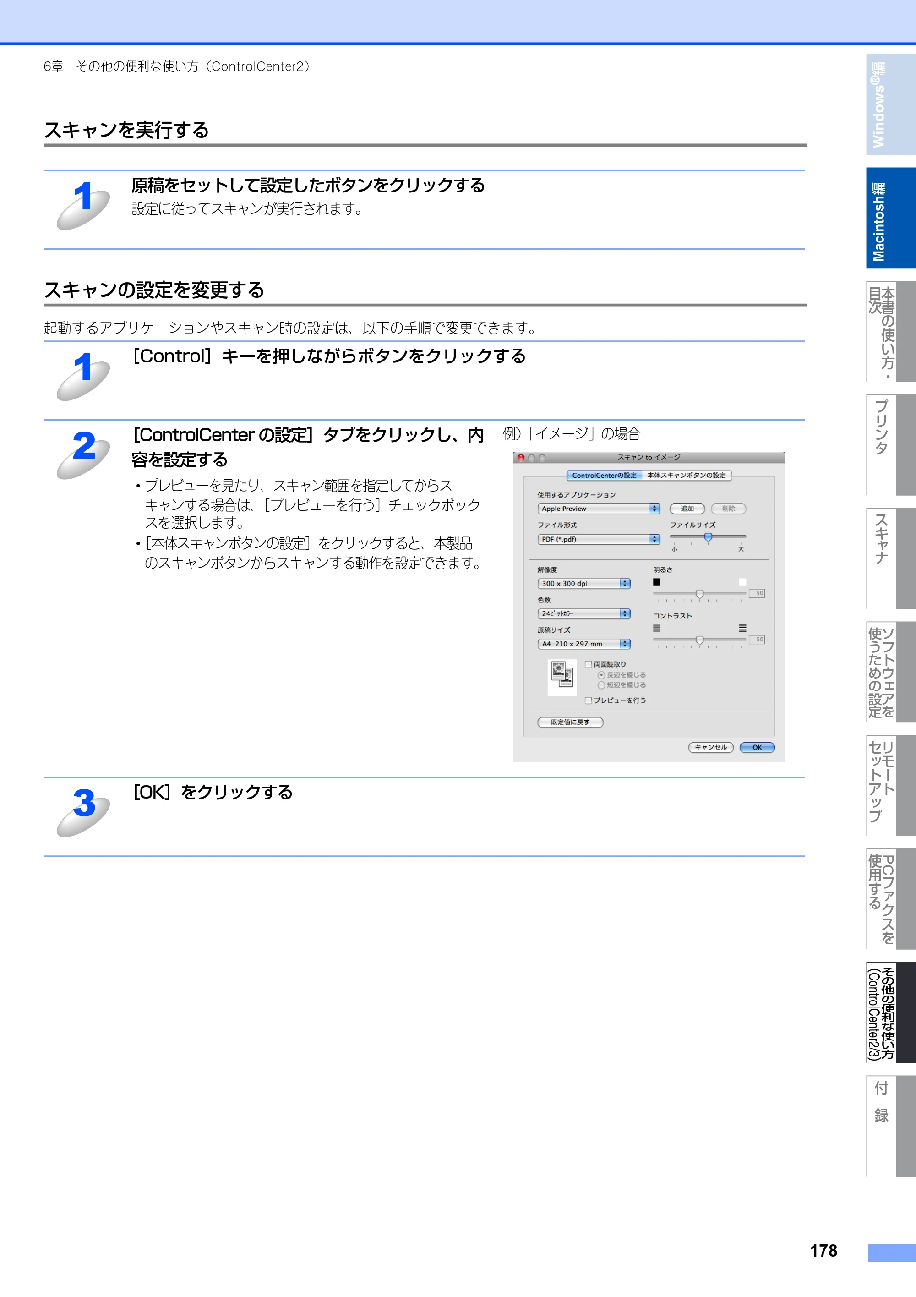The height and width of the screenshot is (1297, 916).
Task: Open the リモートセットアップ side tab
Action: (891, 785)
